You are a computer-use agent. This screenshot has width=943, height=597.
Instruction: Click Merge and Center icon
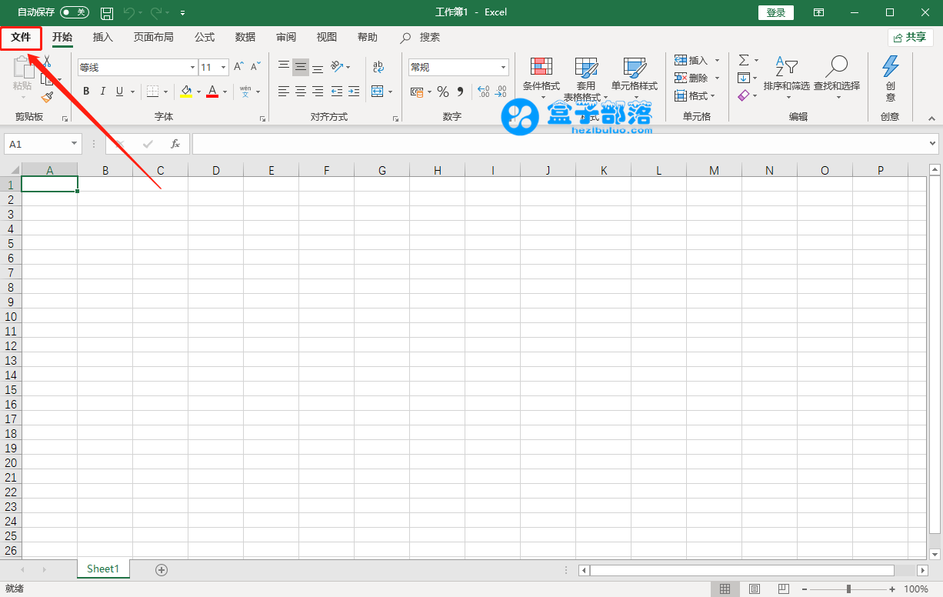click(x=377, y=92)
